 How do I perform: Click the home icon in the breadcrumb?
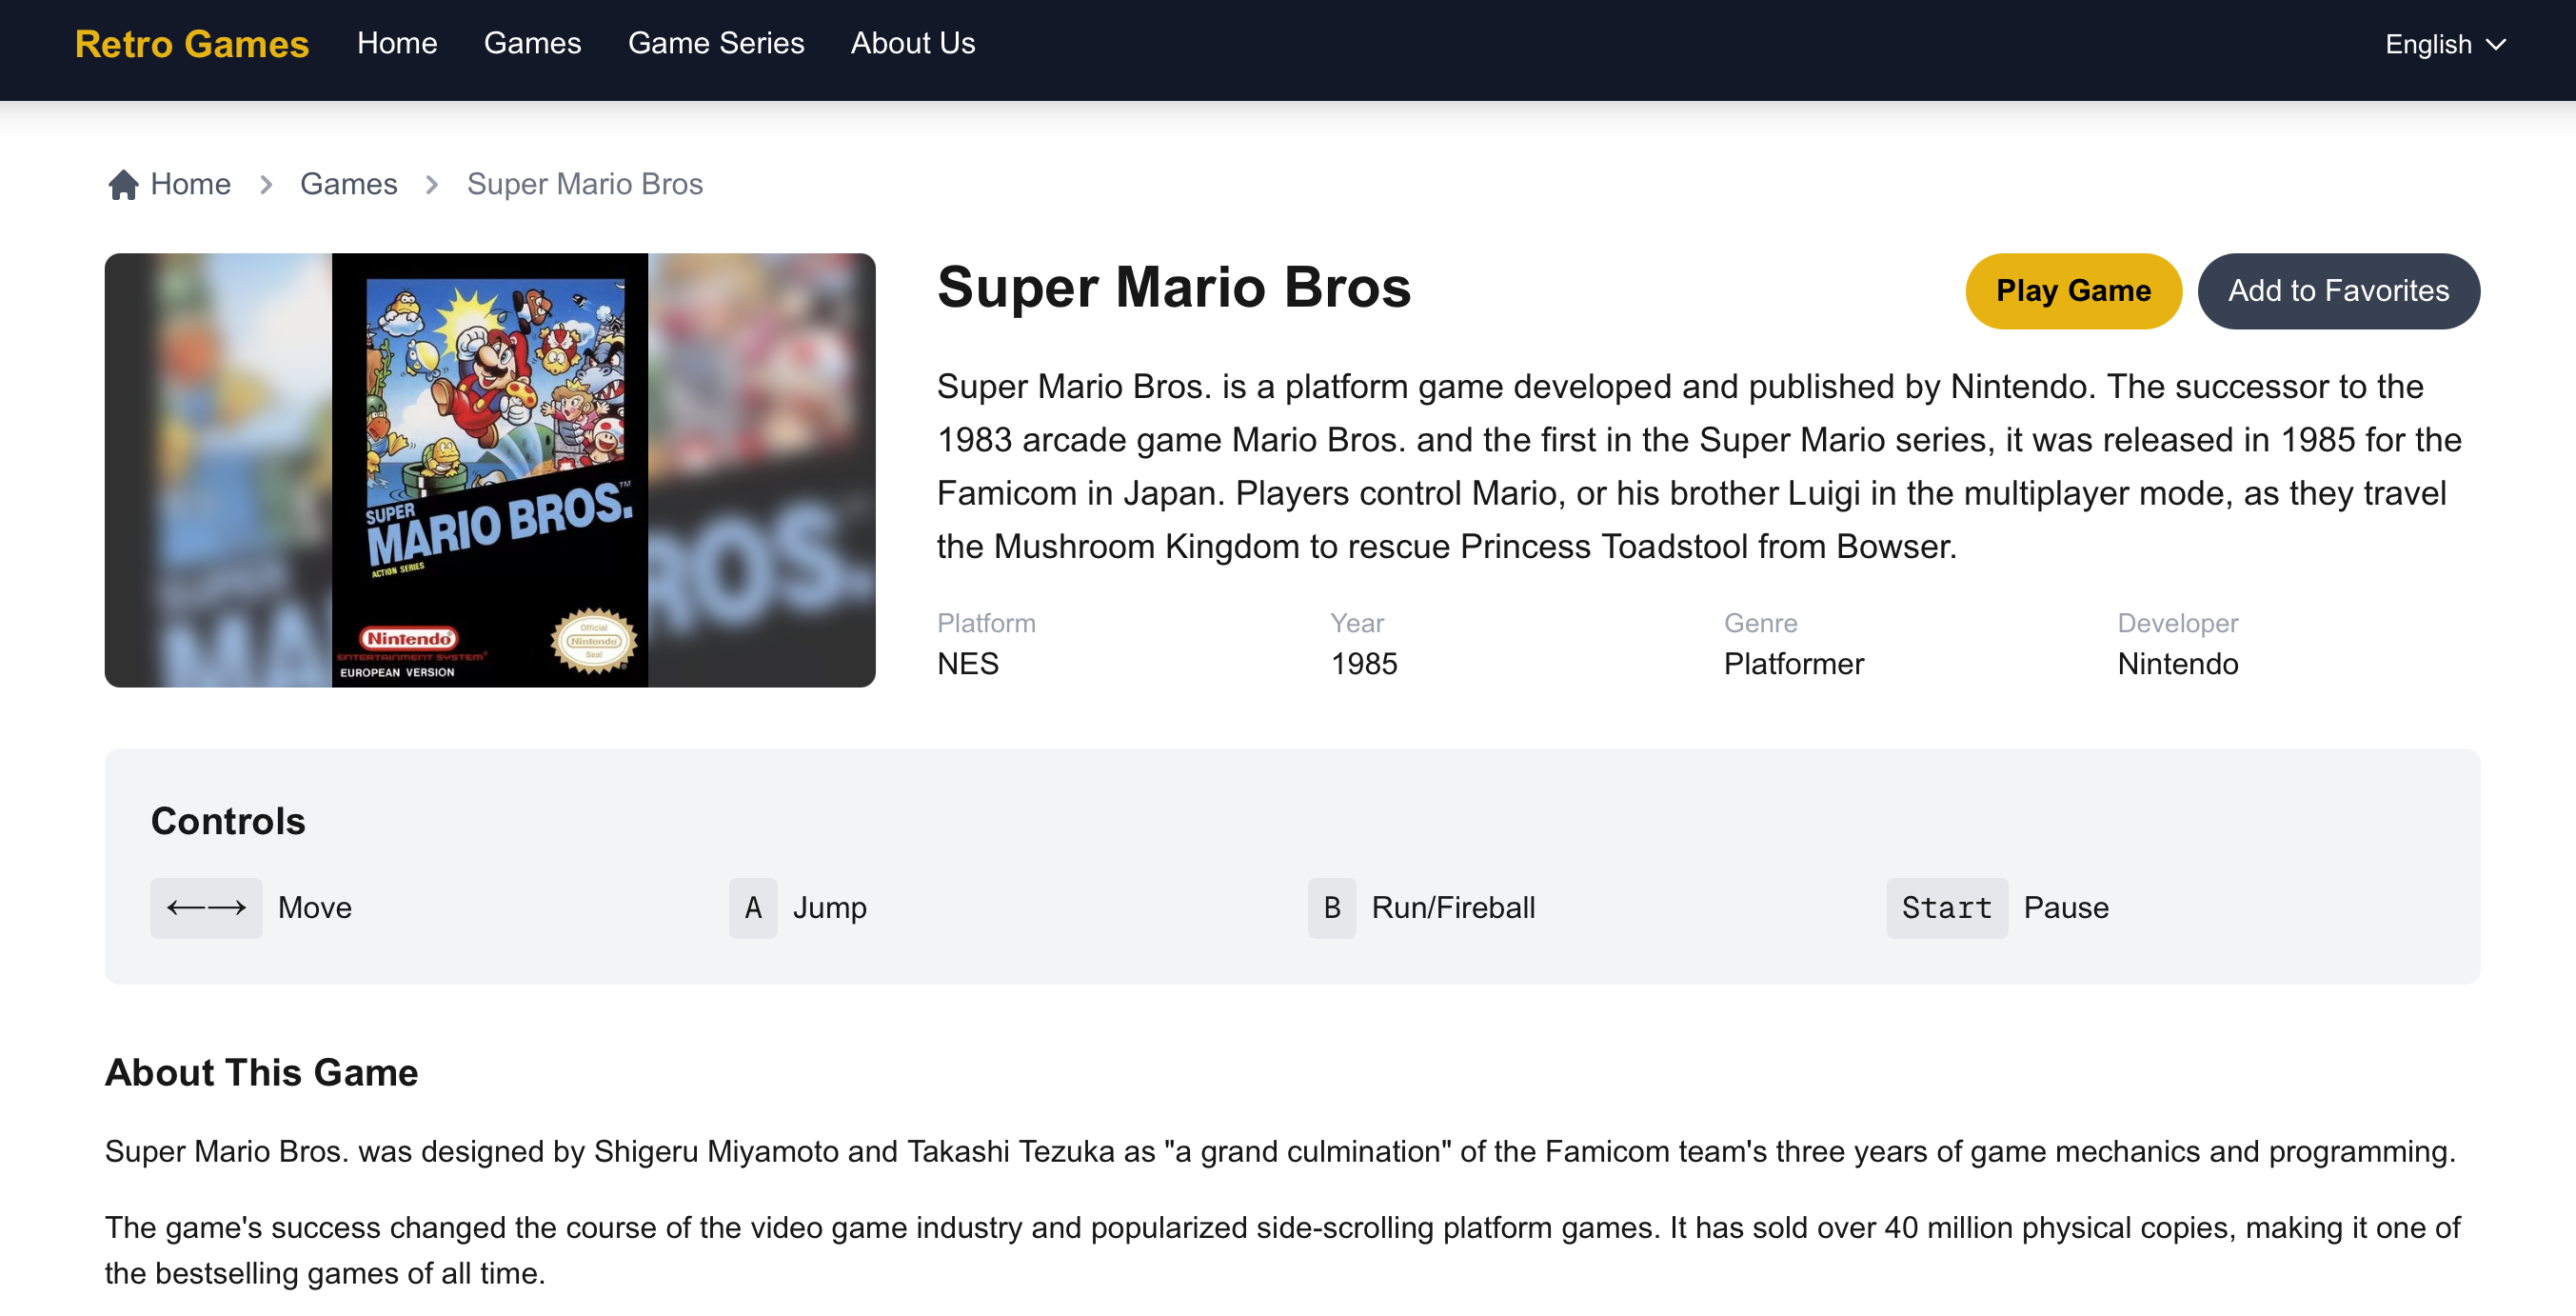(x=122, y=184)
